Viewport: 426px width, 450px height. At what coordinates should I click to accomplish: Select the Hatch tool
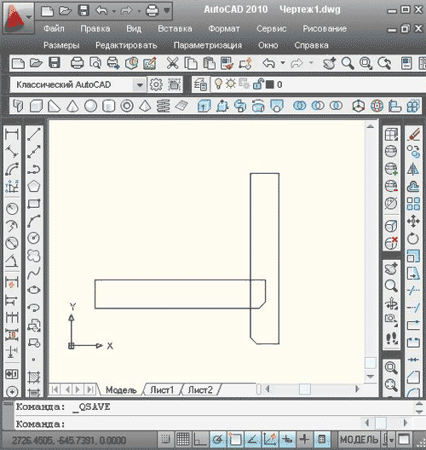point(34,377)
